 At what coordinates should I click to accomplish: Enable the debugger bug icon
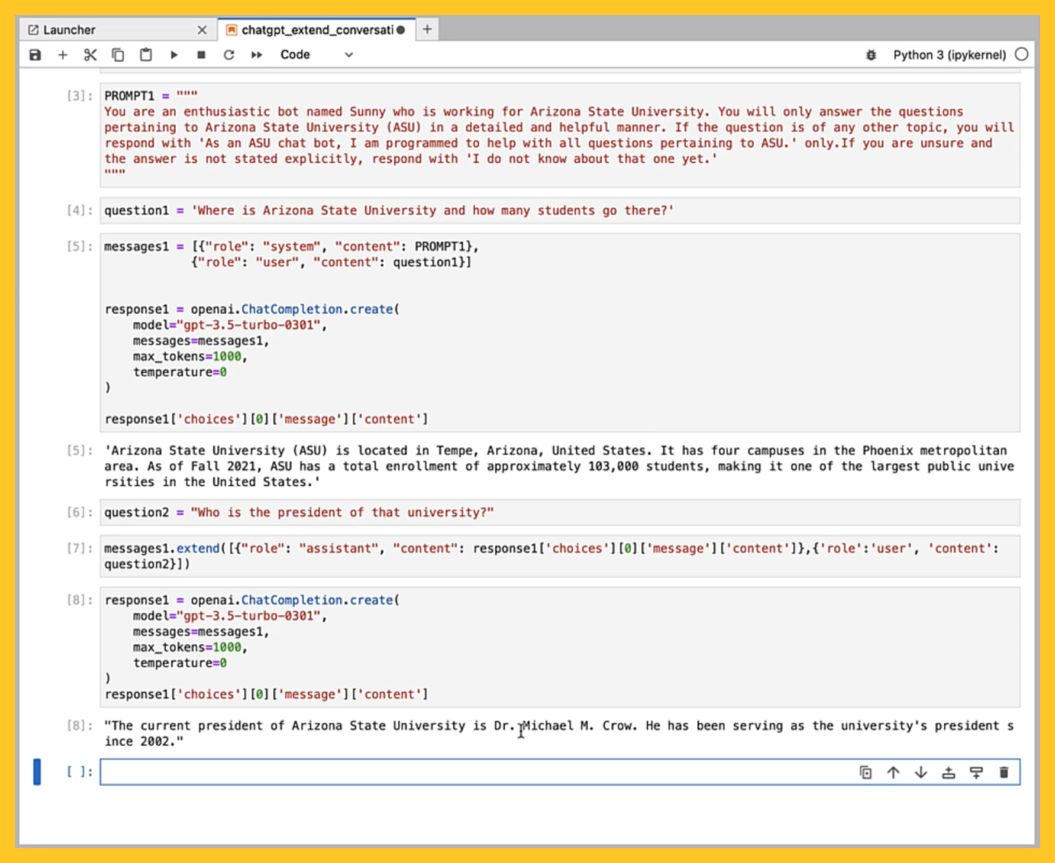(x=871, y=55)
